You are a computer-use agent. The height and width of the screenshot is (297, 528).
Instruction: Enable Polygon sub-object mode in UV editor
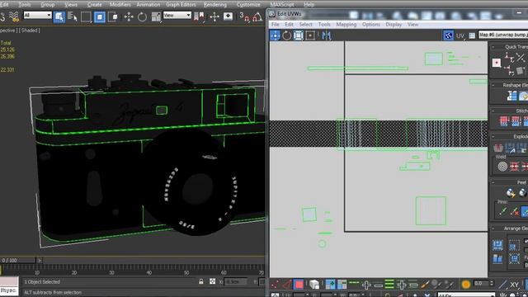tap(299, 285)
